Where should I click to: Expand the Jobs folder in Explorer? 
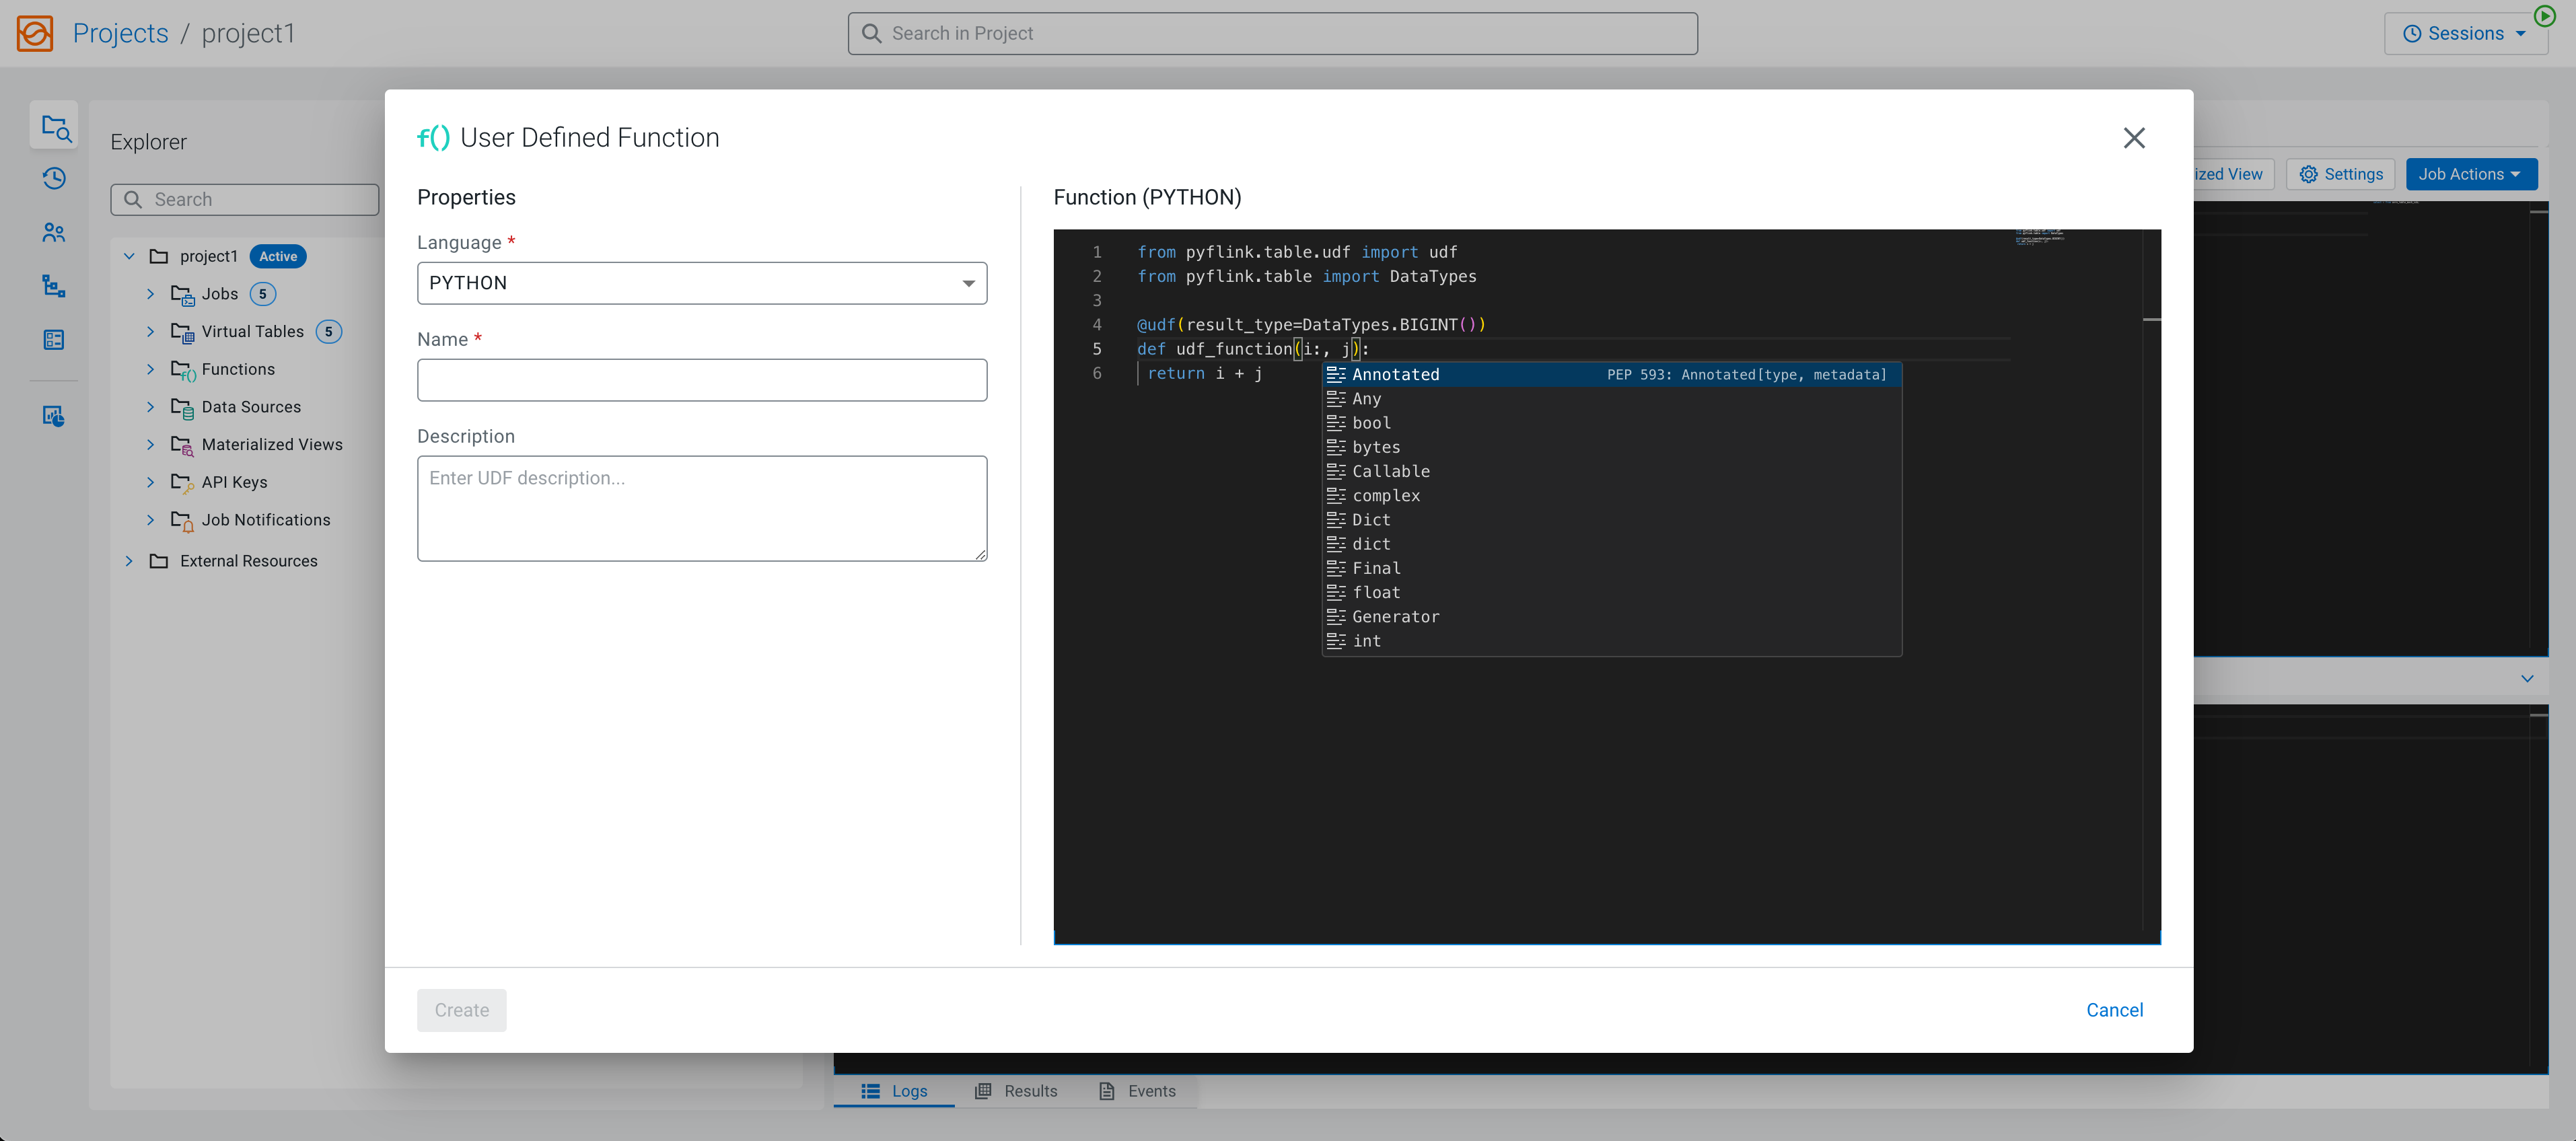(x=151, y=294)
